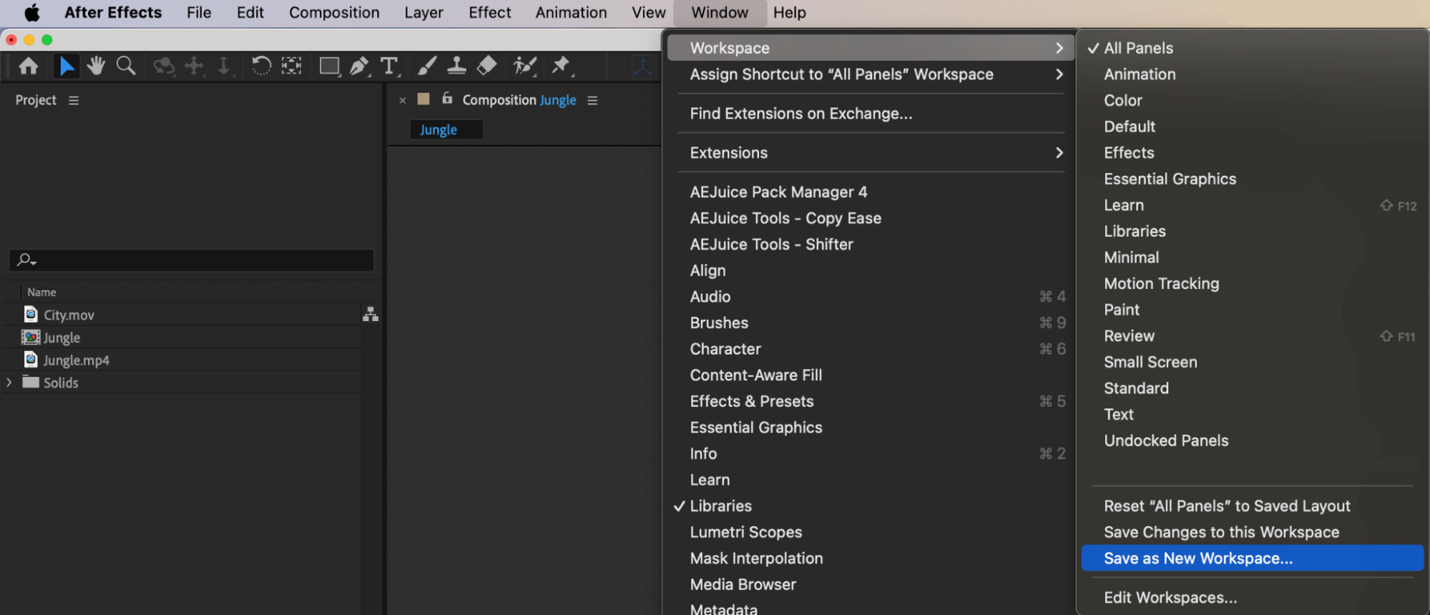Toggle the Character panel on
Screen dimensions: 1430x615
[868, 349]
